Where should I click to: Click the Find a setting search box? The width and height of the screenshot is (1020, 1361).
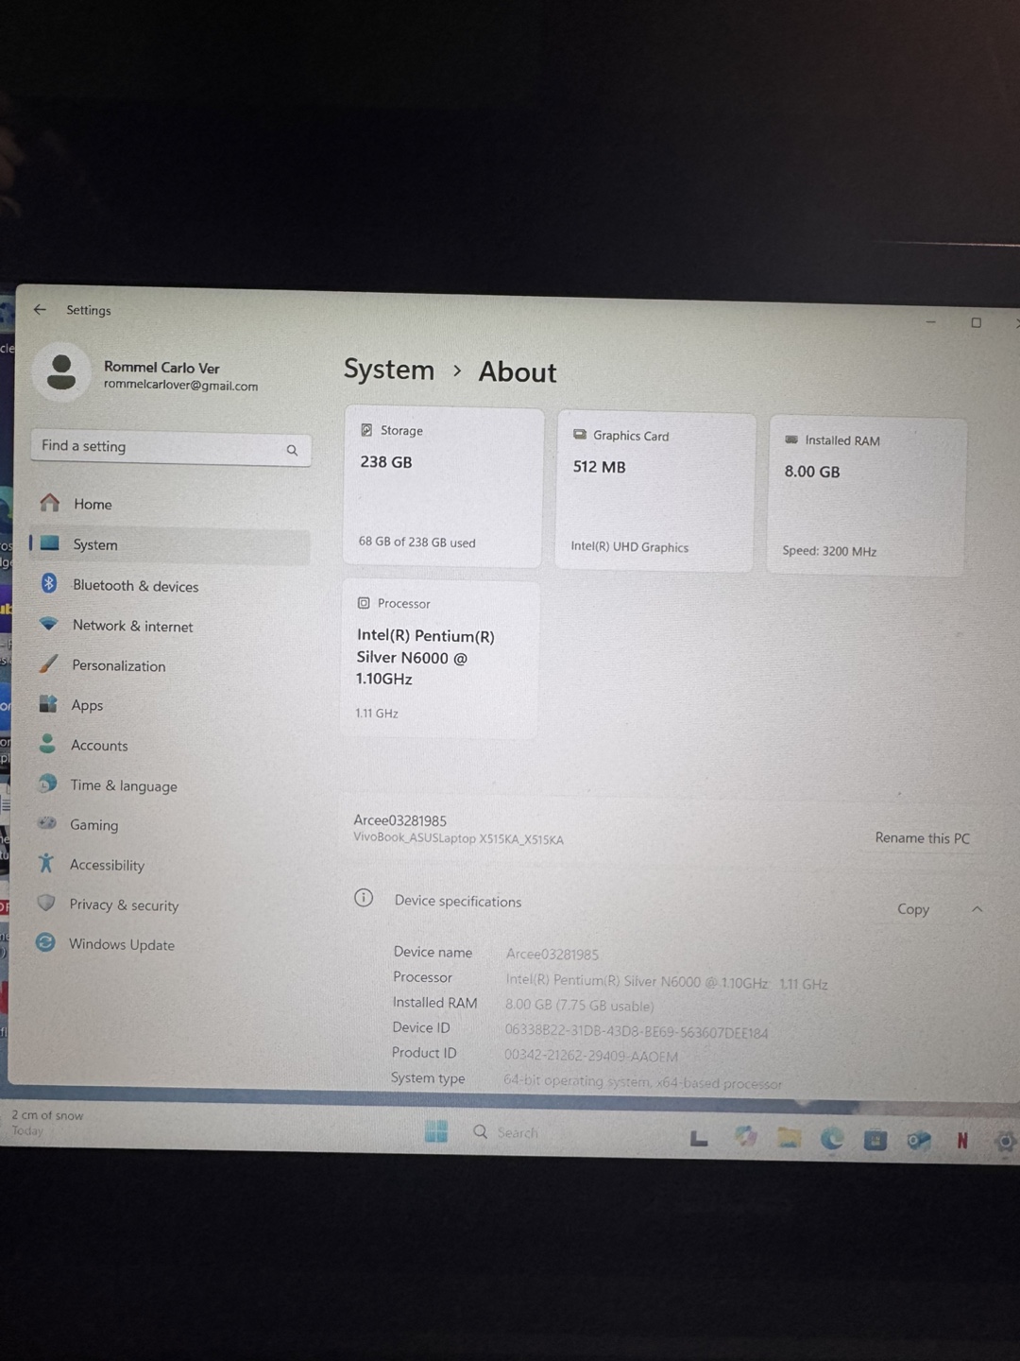pyautogui.click(x=170, y=447)
